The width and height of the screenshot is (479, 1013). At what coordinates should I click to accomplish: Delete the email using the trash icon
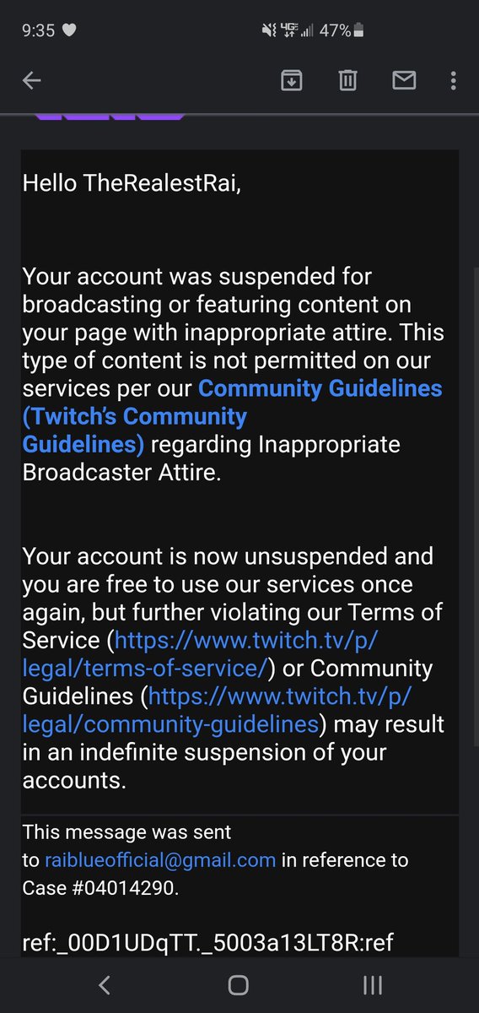tap(347, 80)
